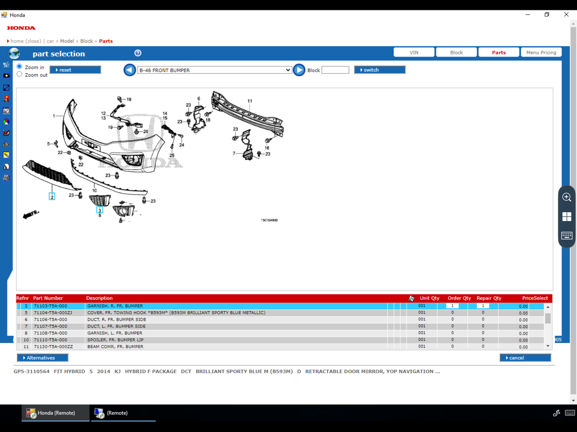Click the camera icon in left sidebar
This screenshot has height=432, width=577.
[x=6, y=76]
